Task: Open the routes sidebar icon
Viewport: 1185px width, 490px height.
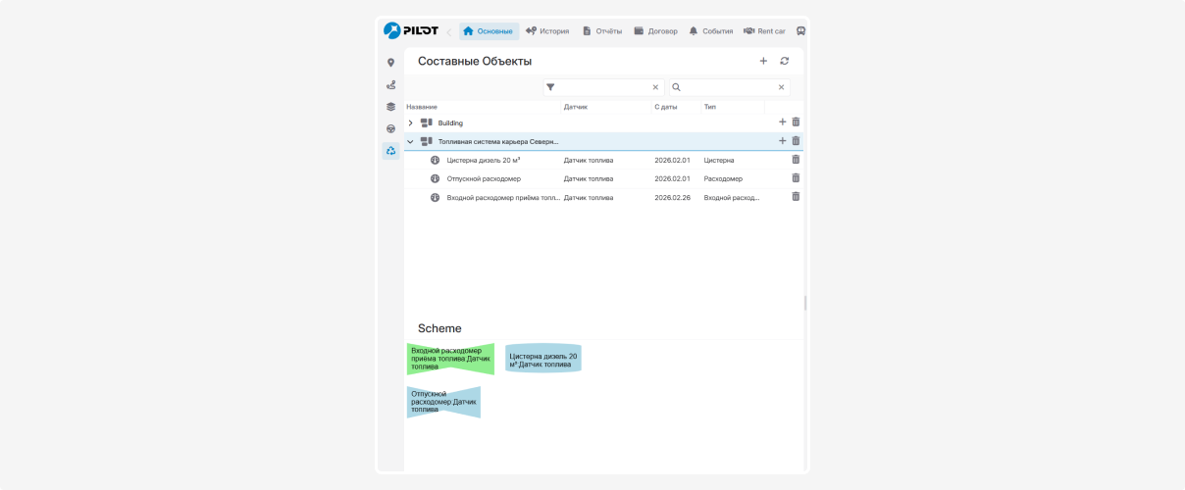Action: point(390,85)
